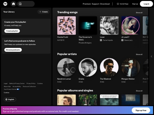Click explicit icon beside Steve Lacy

pyautogui.click(x=122, y=40)
